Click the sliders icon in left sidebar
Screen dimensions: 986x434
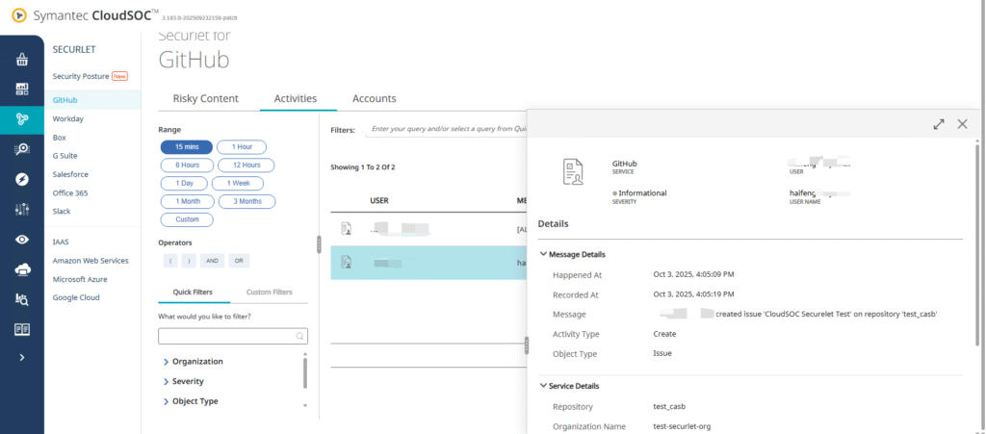(x=21, y=210)
